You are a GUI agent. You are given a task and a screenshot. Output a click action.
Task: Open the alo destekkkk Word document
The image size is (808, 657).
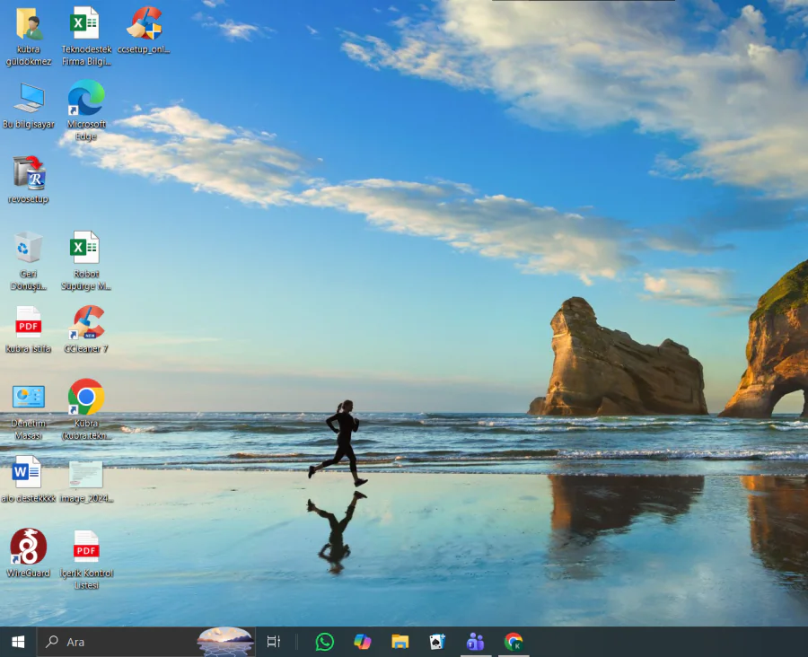(27, 469)
